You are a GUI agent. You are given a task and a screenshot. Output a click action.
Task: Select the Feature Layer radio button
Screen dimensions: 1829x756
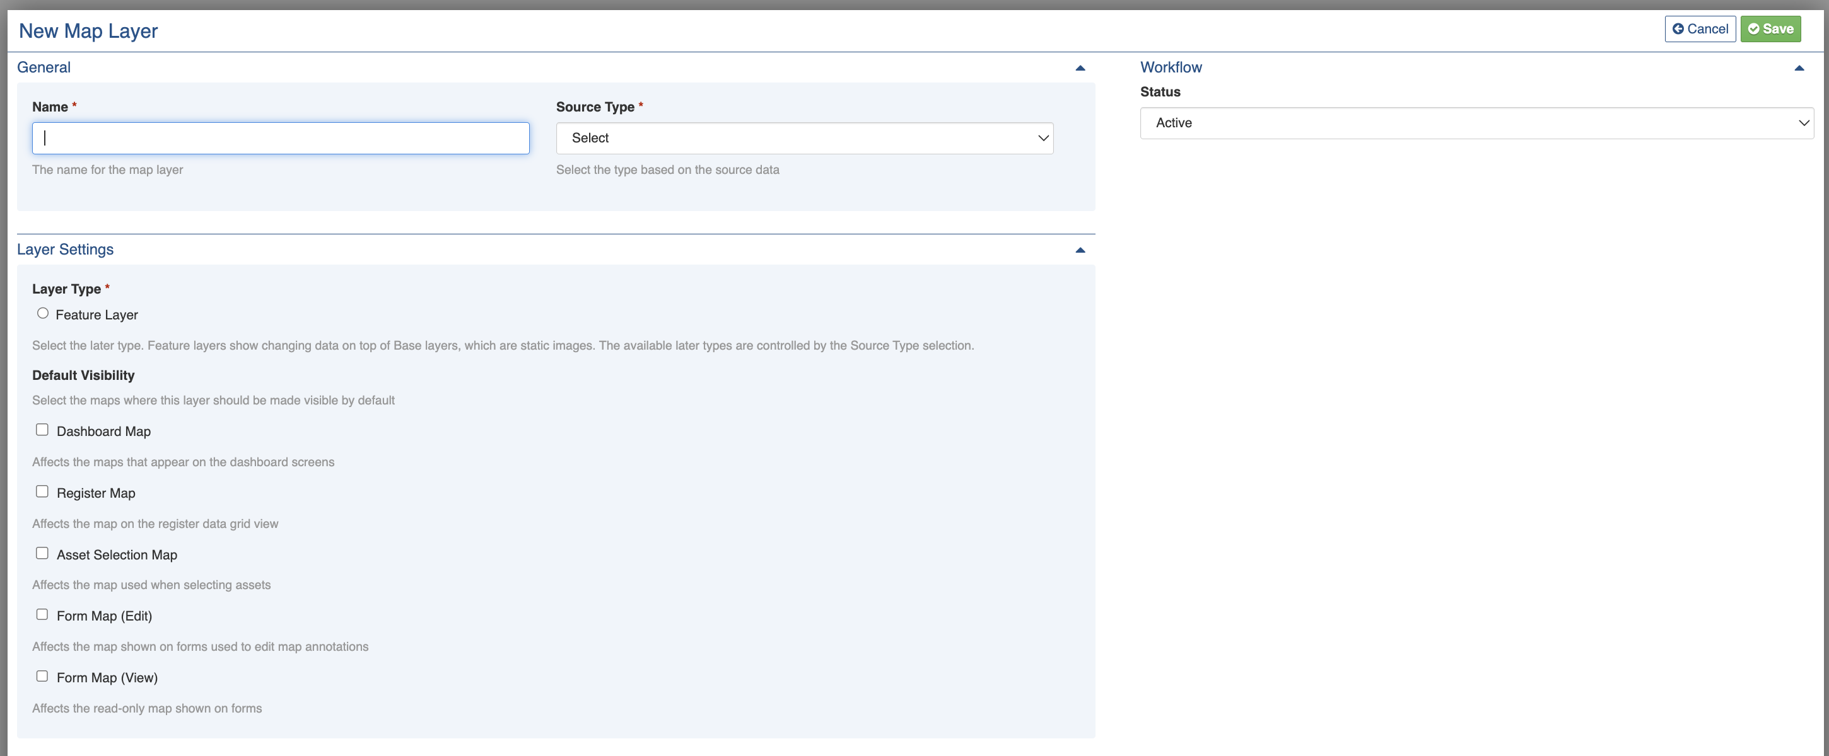point(44,314)
